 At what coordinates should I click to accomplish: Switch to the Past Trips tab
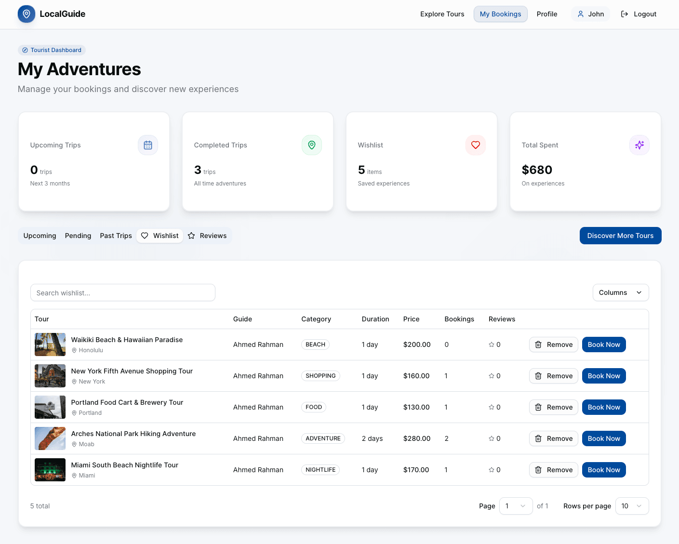(x=116, y=236)
